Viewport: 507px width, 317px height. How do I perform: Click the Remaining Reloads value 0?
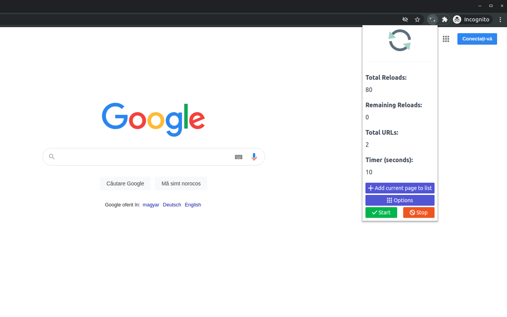367,117
